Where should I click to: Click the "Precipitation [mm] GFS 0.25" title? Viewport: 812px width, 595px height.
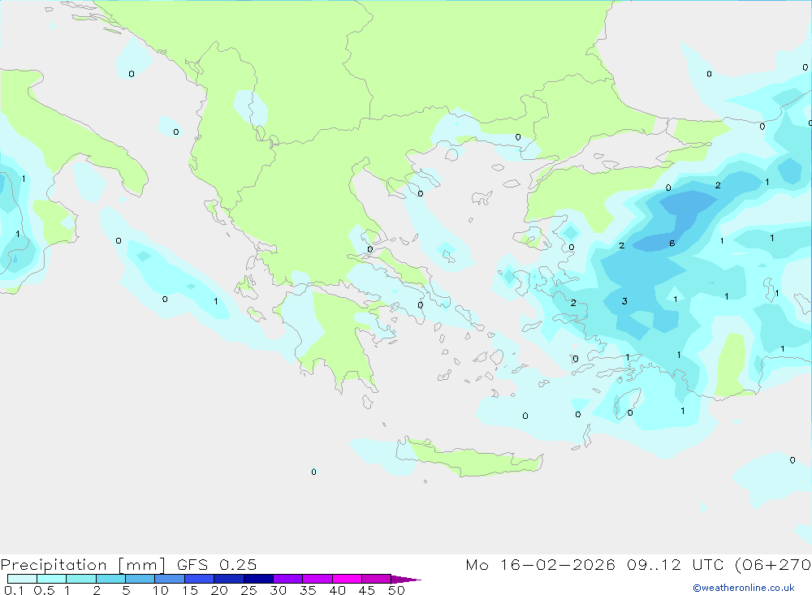tap(128, 564)
